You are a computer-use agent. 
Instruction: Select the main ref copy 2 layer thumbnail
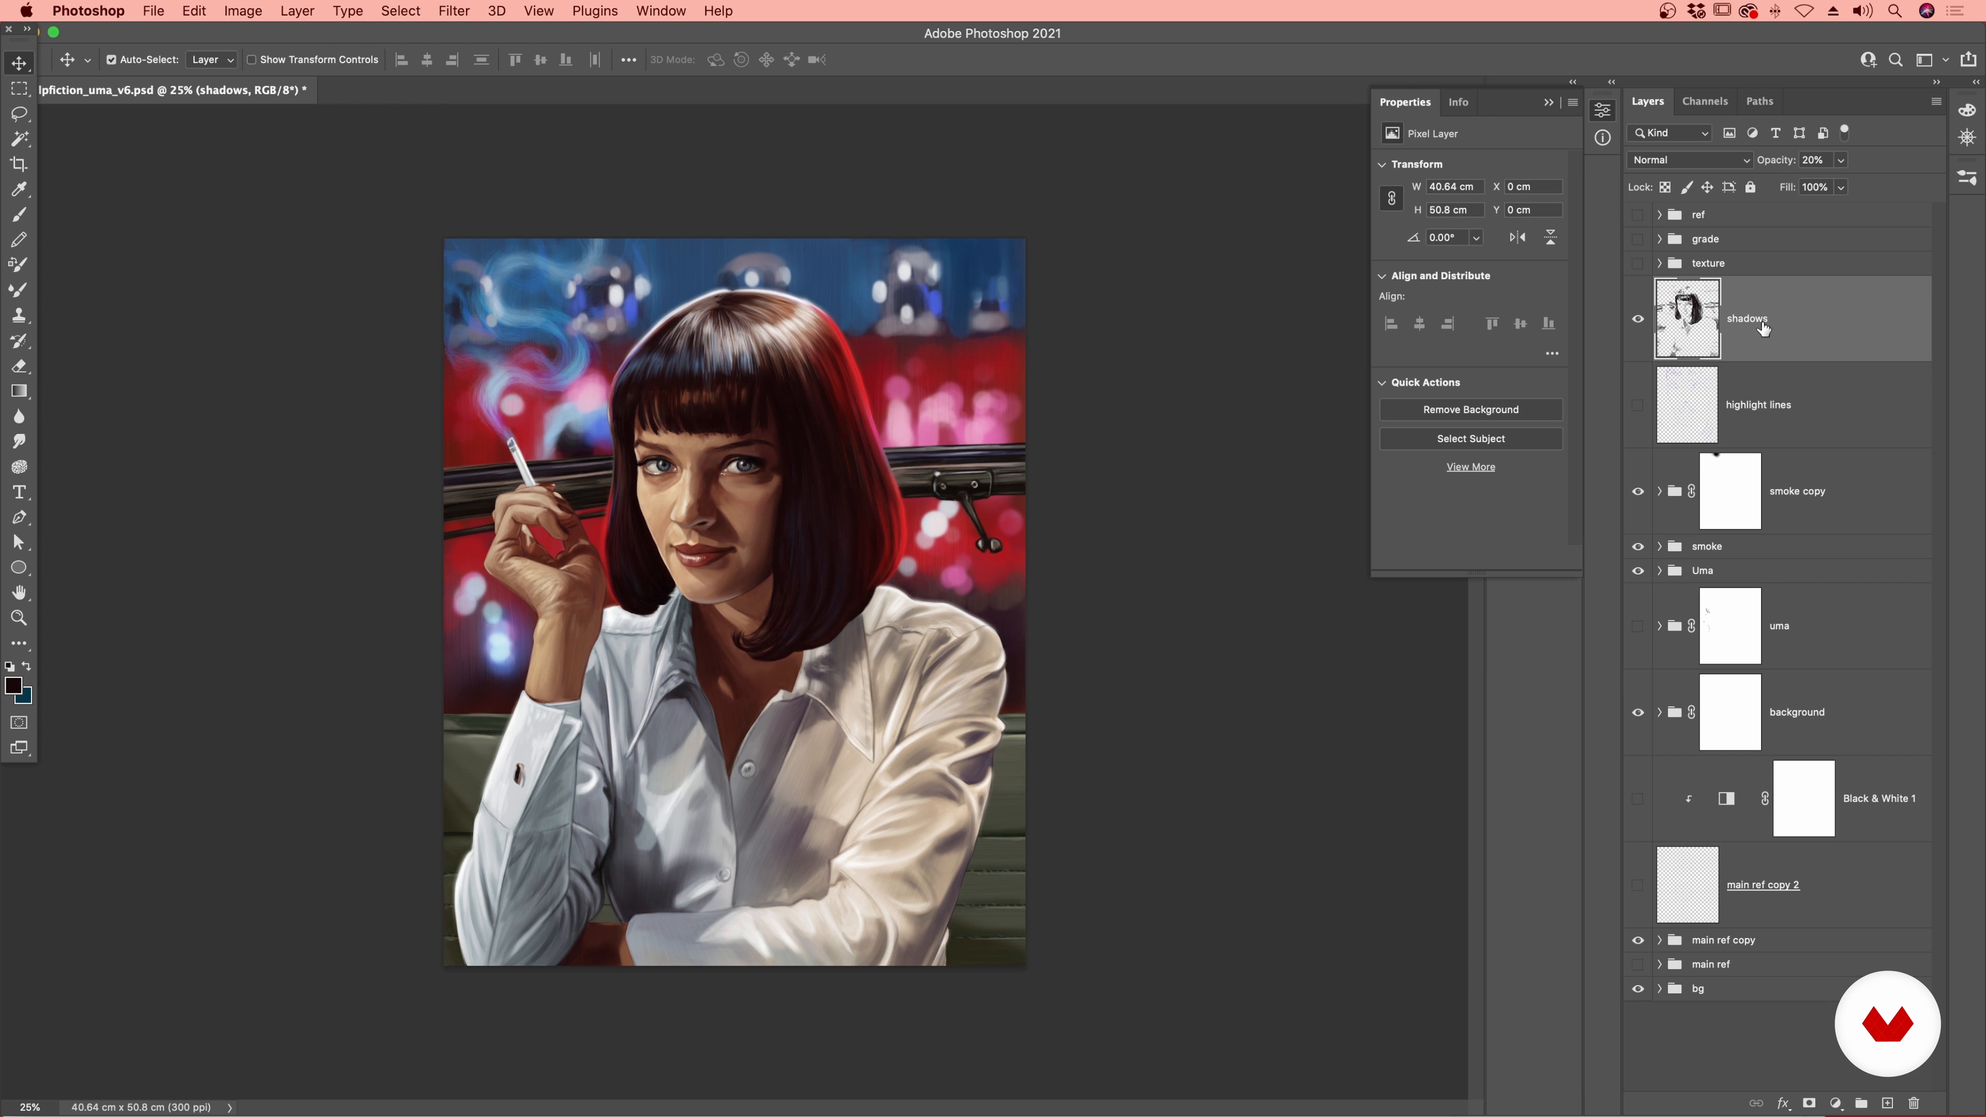coord(1687,884)
